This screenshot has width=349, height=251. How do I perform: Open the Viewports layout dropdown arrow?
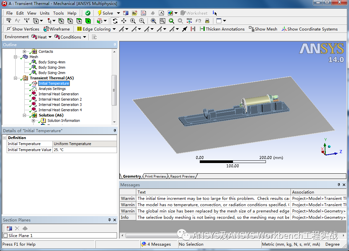224,21
